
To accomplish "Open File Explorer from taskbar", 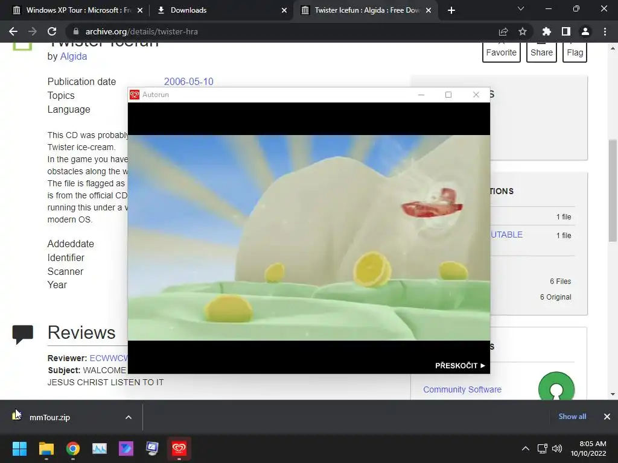I will tap(46, 449).
